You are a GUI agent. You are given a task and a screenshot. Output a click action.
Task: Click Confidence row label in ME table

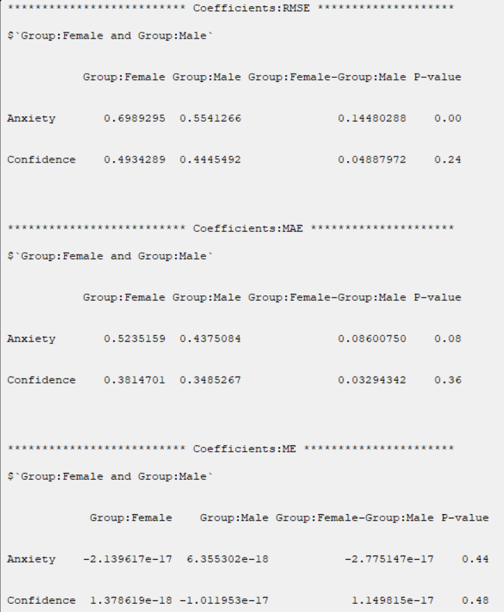coord(41,600)
